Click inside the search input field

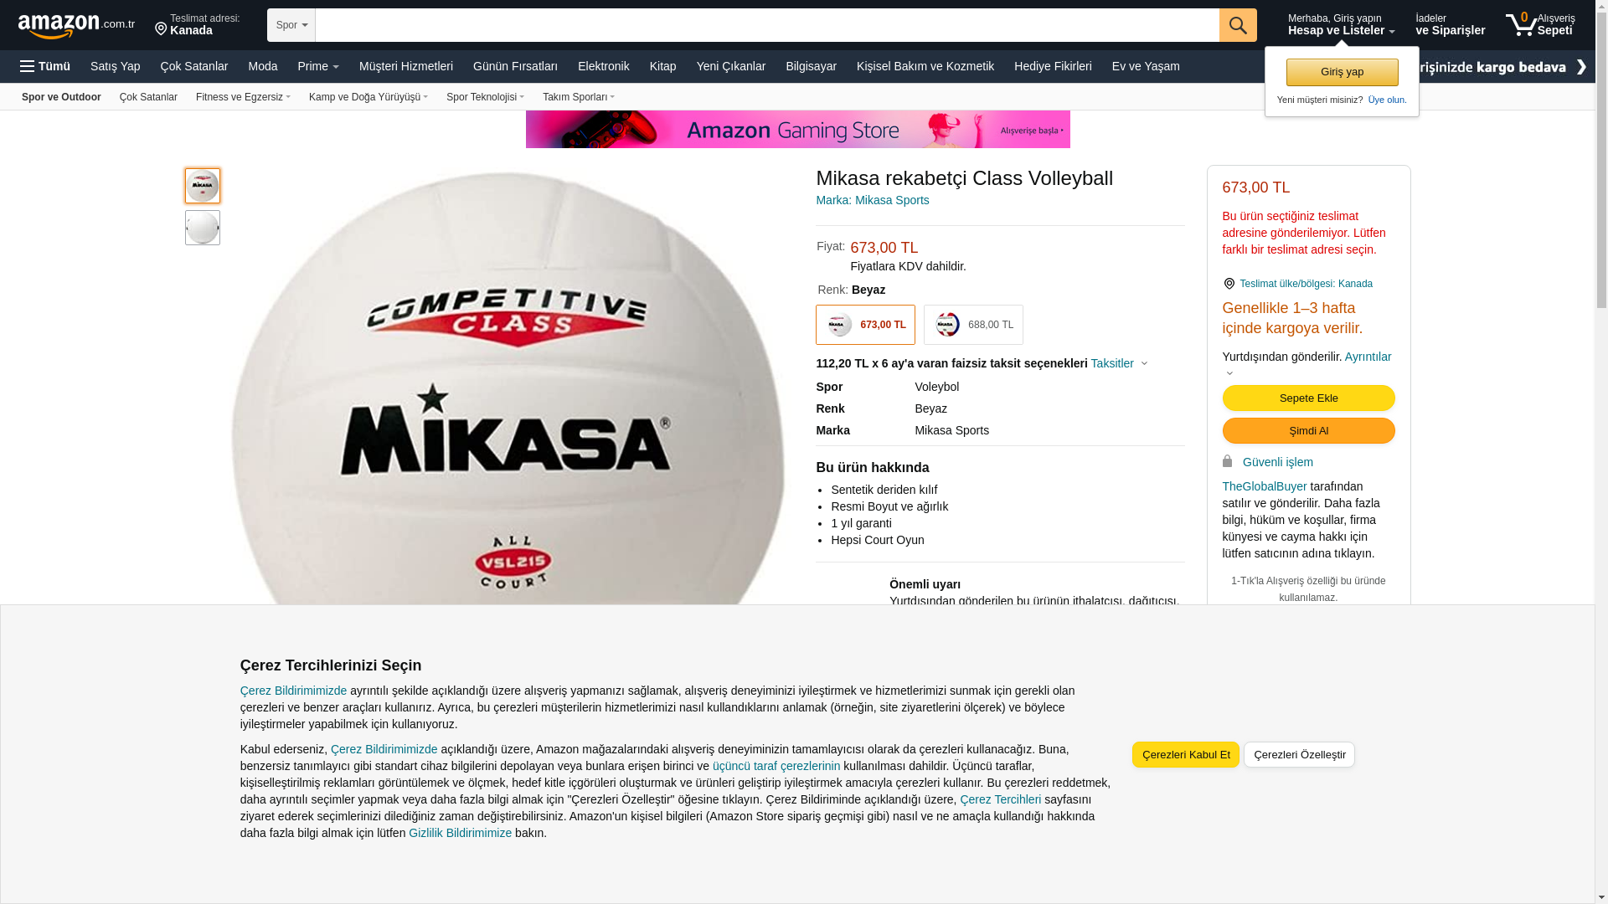pyautogui.click(x=767, y=25)
